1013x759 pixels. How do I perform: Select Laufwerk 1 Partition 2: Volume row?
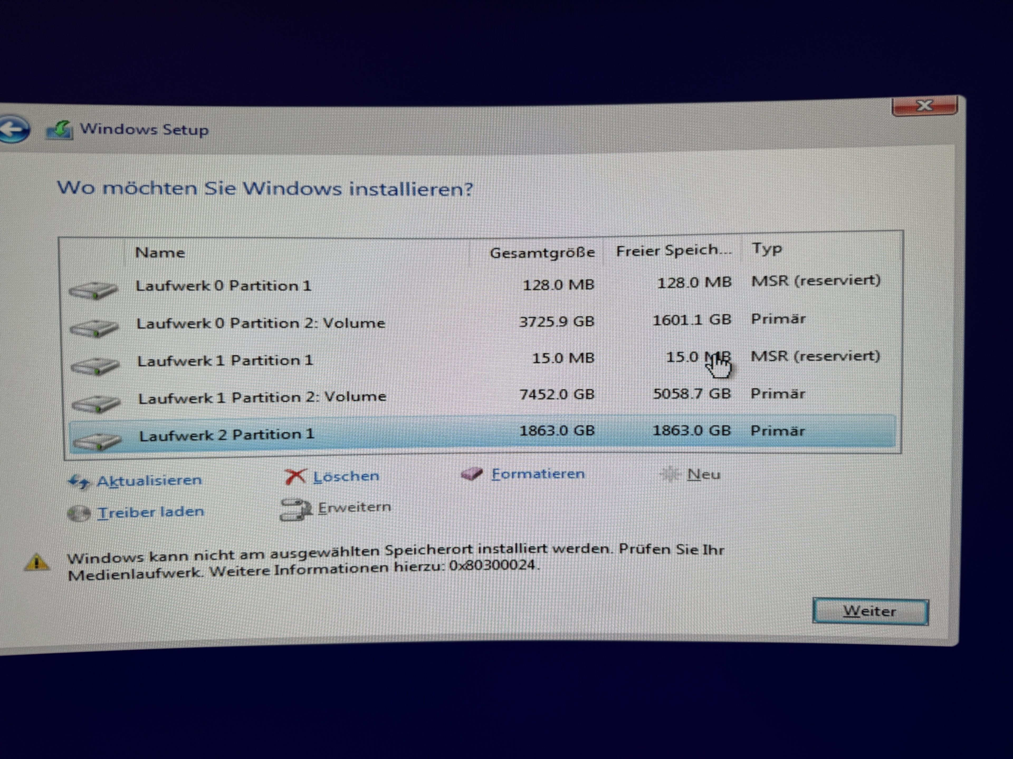(x=262, y=397)
